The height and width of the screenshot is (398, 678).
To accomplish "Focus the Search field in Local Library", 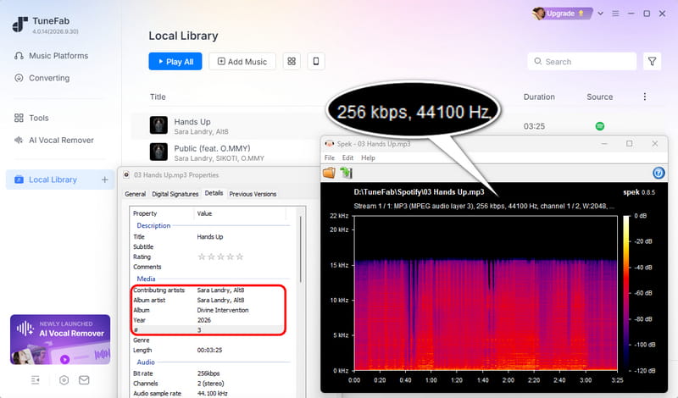I will [x=581, y=61].
